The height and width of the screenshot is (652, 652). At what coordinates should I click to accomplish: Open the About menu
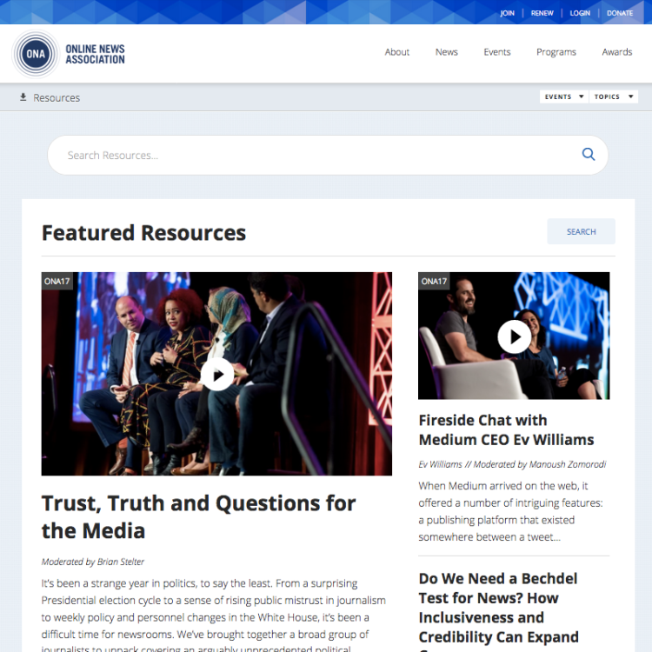(x=397, y=52)
